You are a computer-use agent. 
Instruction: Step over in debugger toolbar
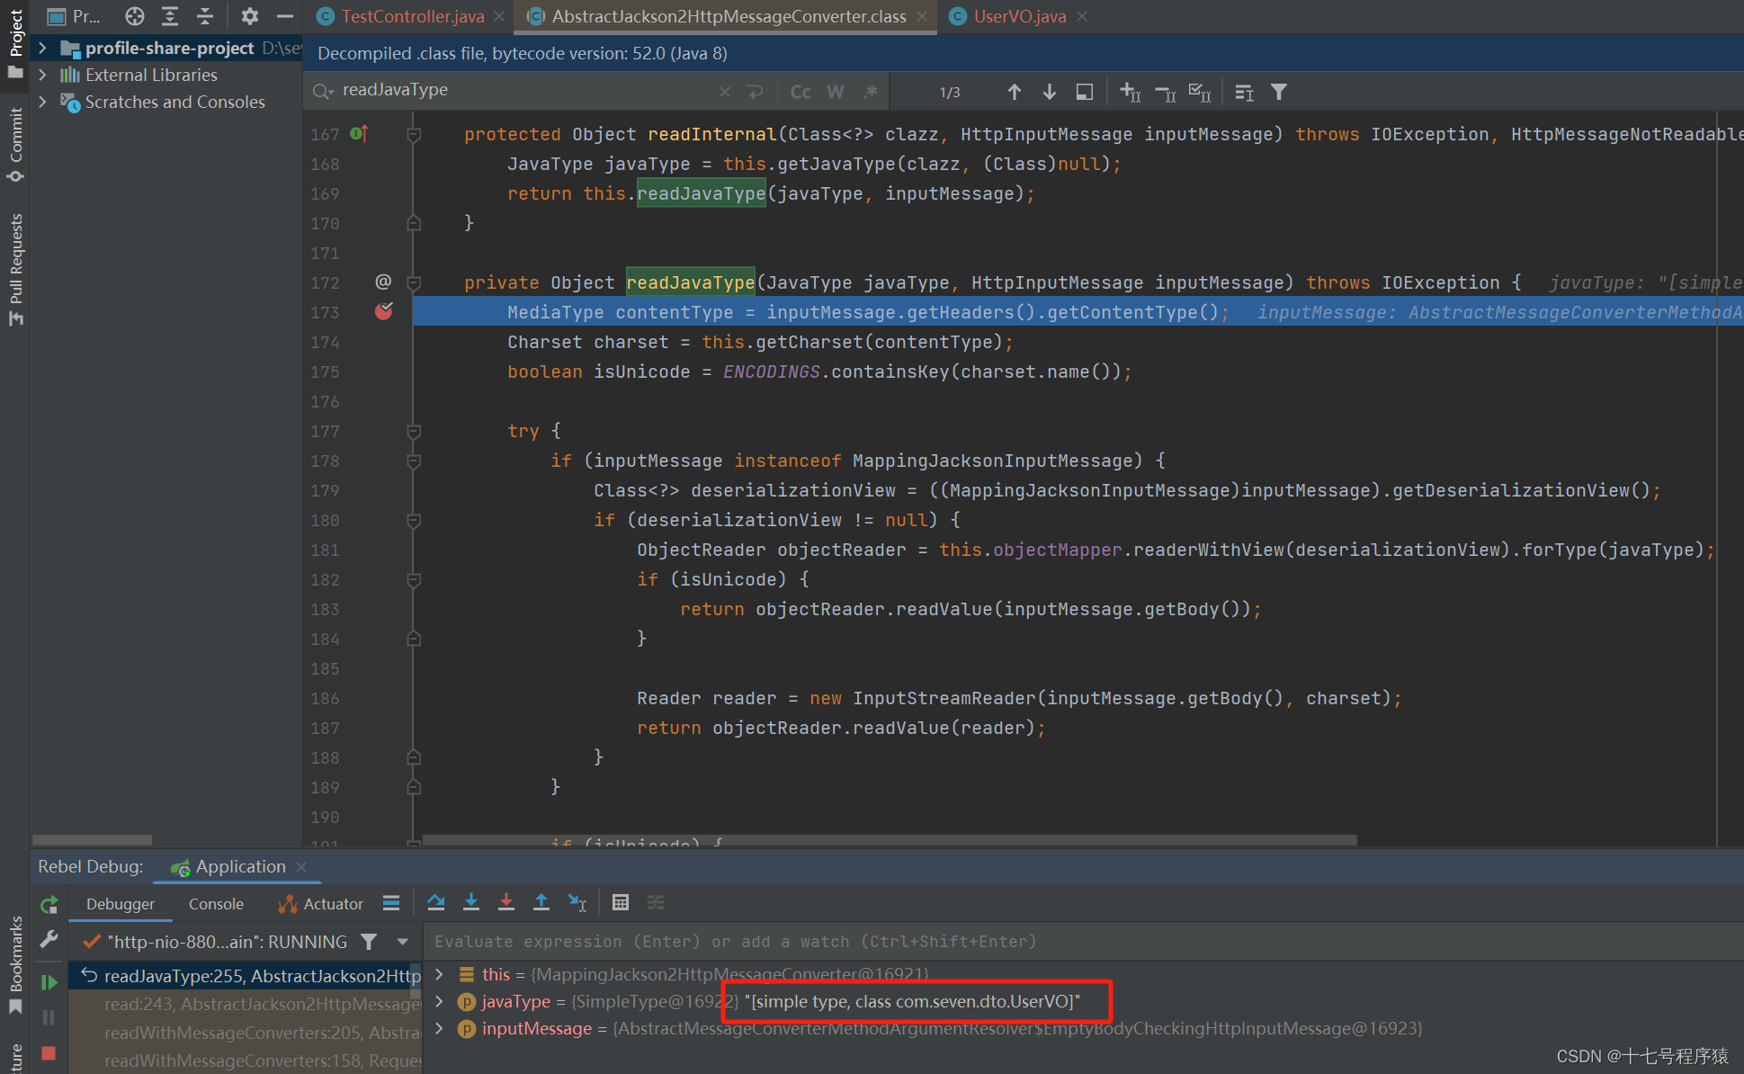coord(436,902)
